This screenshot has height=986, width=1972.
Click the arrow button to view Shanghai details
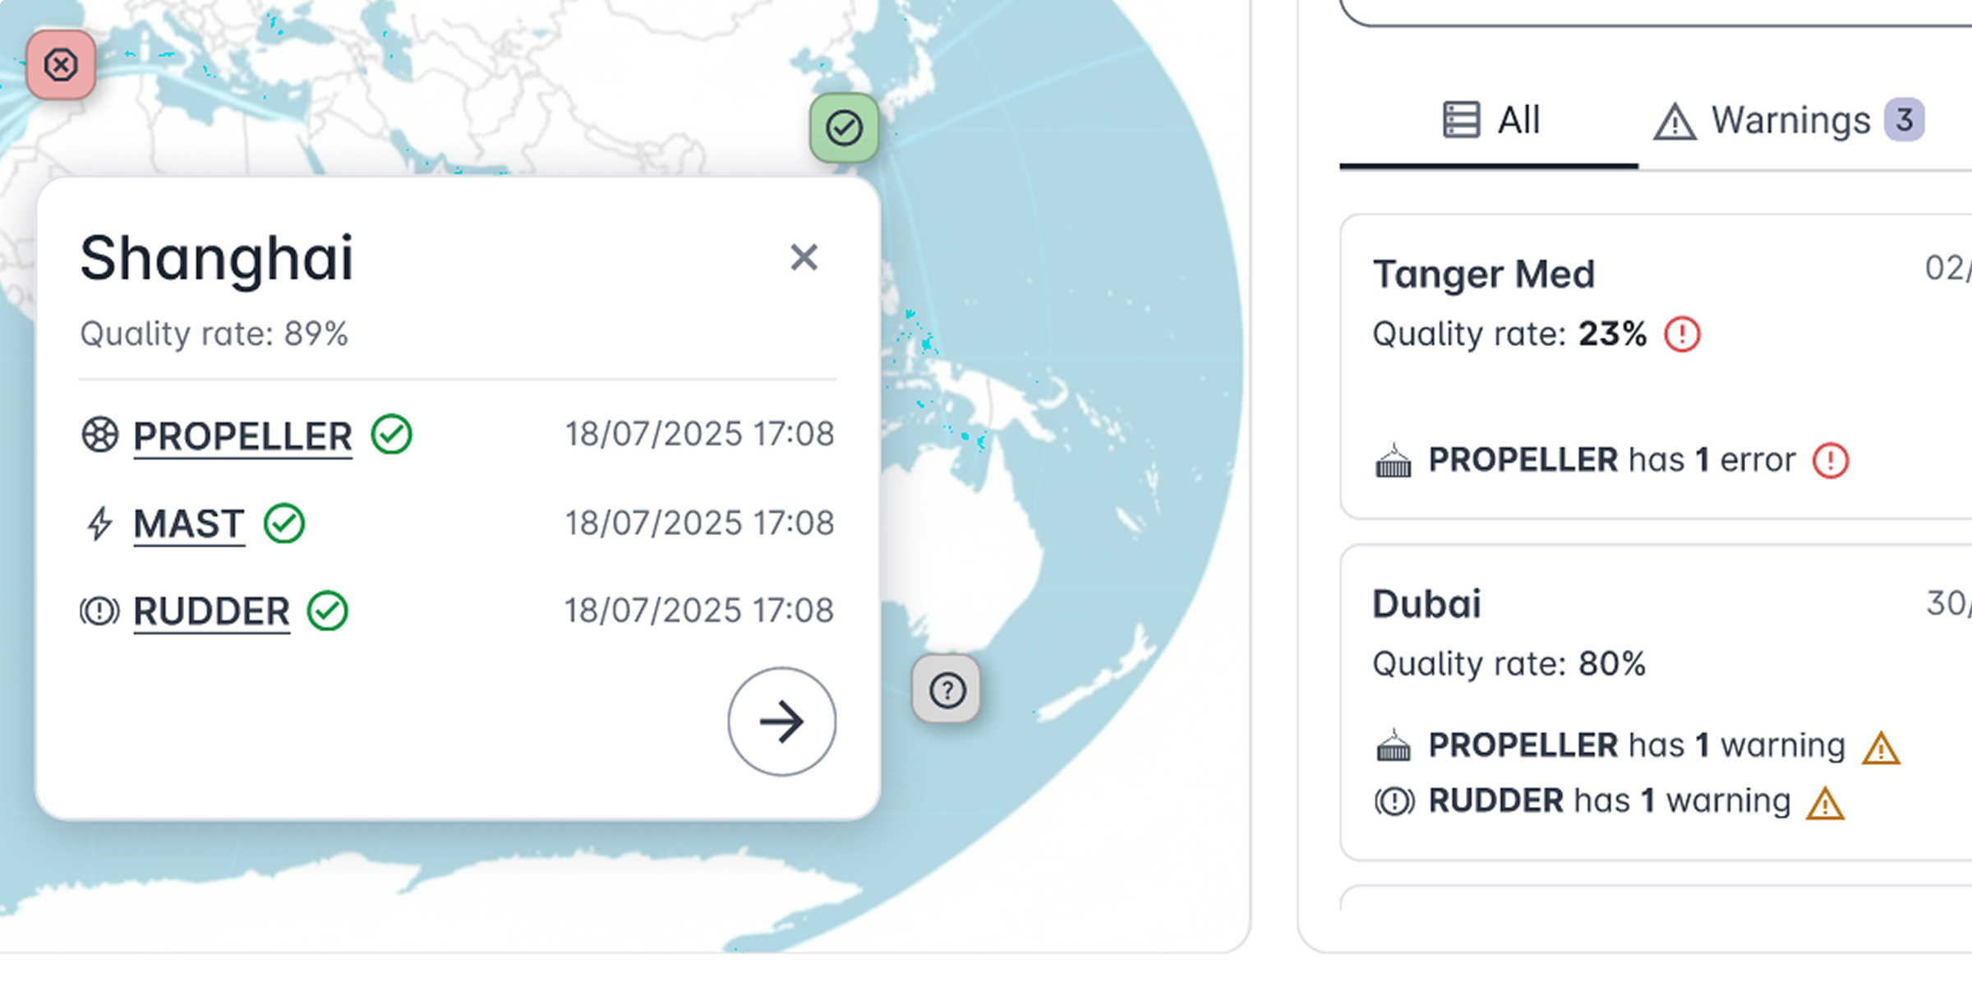[x=781, y=722]
